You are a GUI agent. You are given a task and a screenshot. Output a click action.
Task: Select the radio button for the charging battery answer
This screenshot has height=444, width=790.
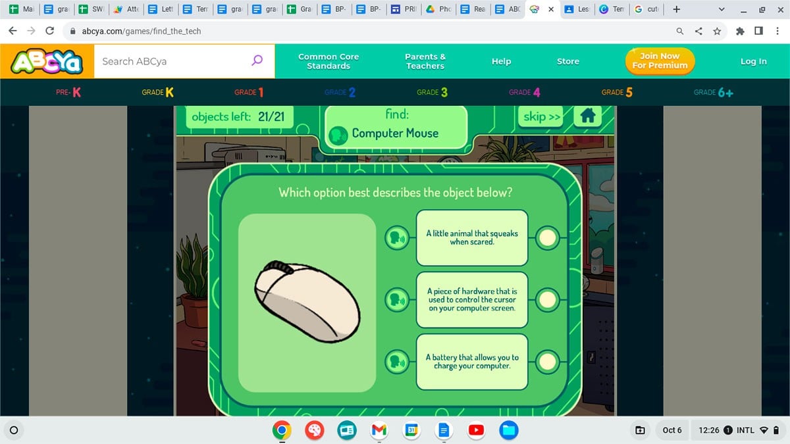547,360
